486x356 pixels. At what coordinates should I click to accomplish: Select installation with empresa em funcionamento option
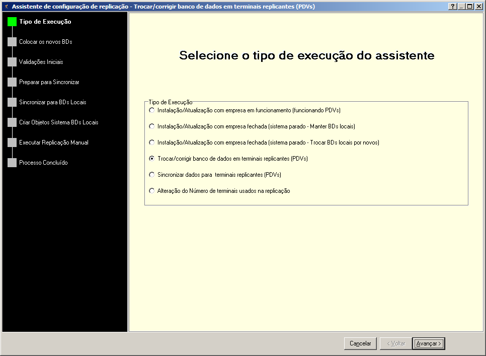pyautogui.click(x=152, y=110)
